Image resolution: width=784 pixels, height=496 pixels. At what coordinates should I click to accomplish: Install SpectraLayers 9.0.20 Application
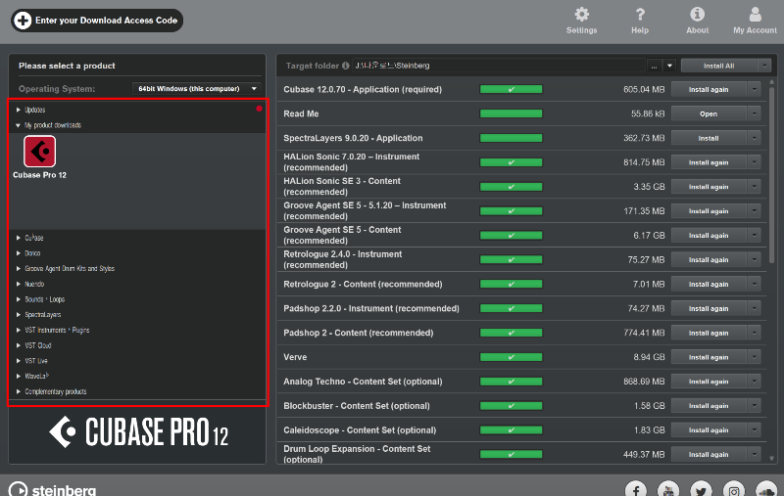coord(709,138)
